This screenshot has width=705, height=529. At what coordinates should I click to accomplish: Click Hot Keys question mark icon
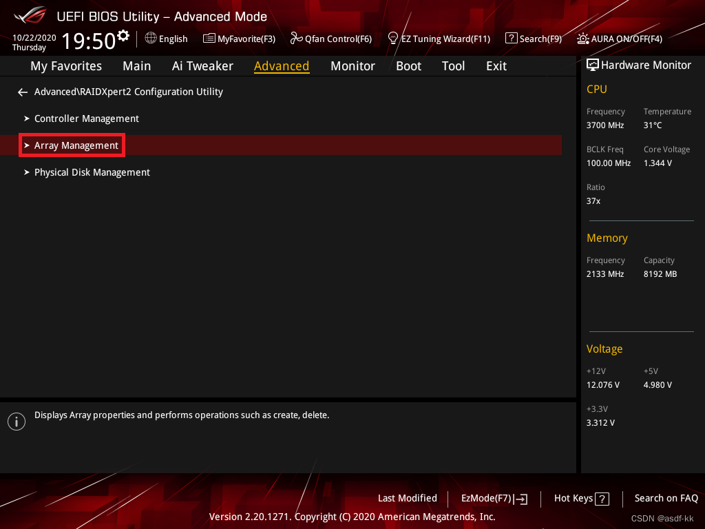[x=602, y=499]
